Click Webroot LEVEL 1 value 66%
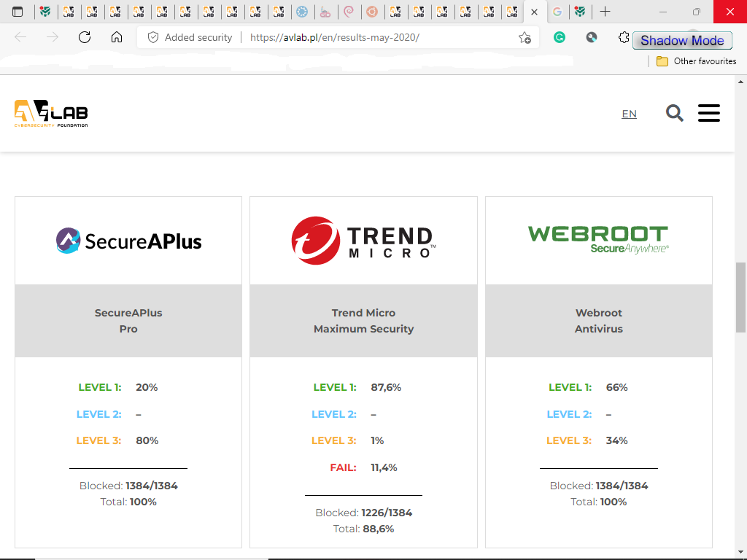Viewport: 747px width, 560px height. point(616,387)
